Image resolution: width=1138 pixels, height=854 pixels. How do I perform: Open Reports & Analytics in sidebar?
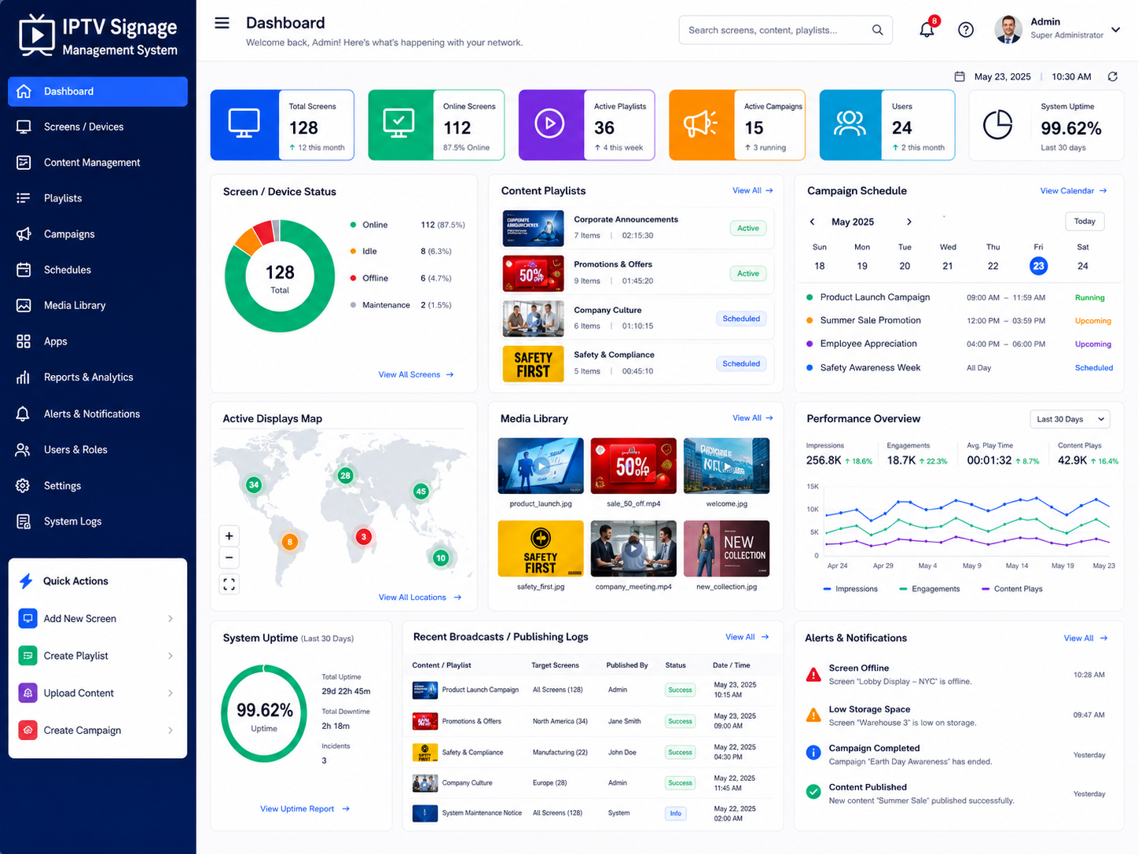(x=97, y=377)
